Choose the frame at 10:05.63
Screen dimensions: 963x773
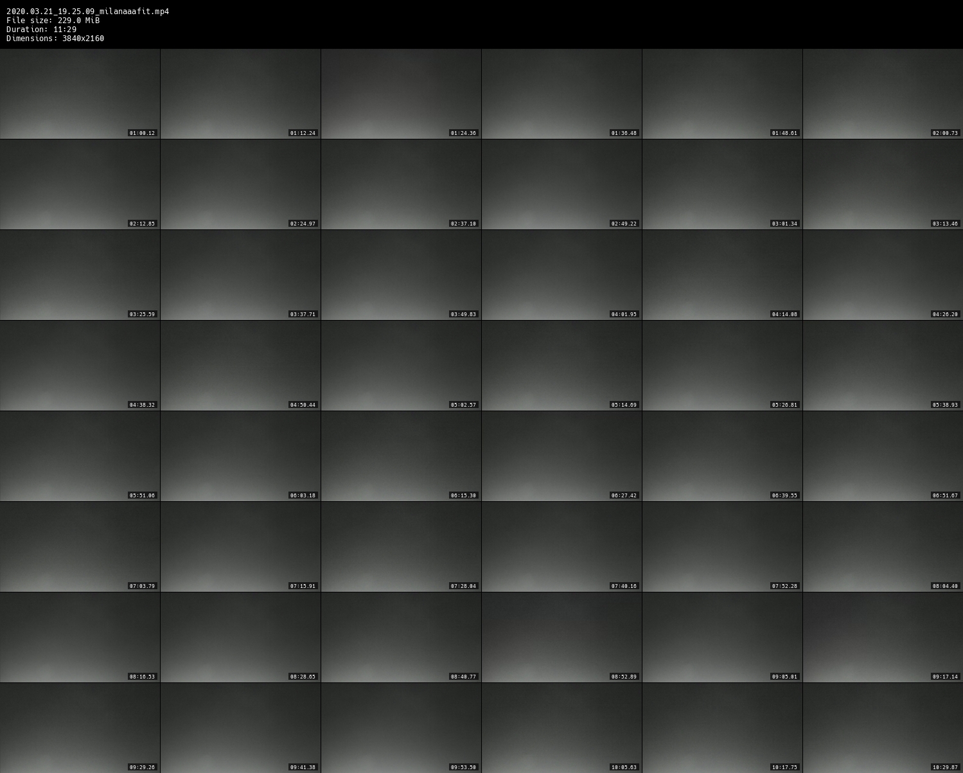(561, 728)
